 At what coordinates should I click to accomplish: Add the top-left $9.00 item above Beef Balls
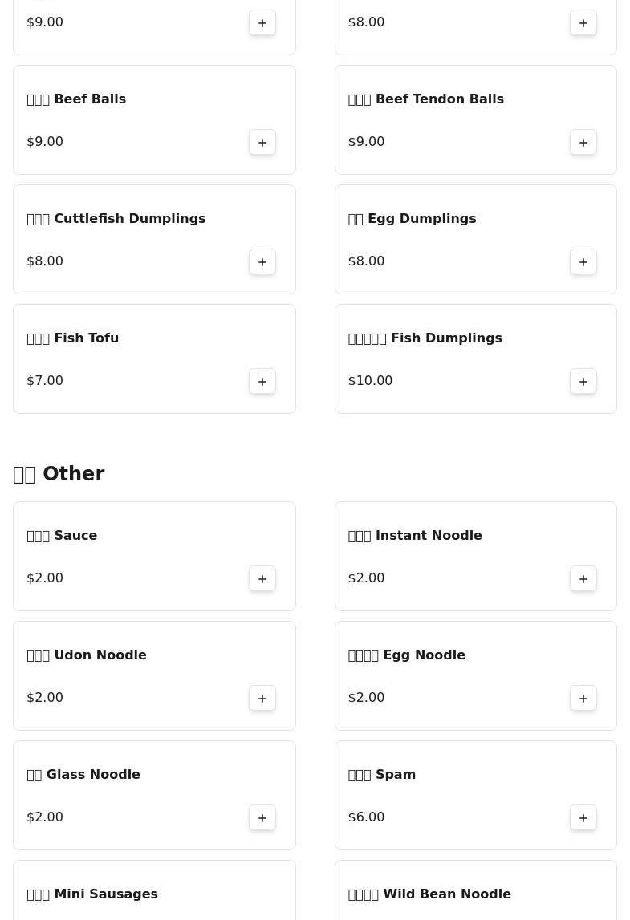pos(262,22)
